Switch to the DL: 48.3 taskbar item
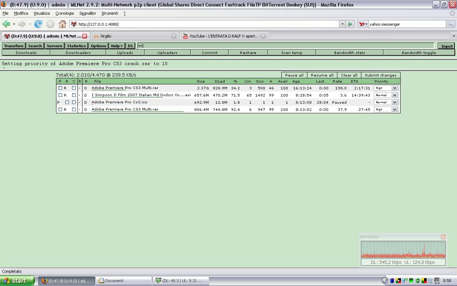 tap(181, 281)
